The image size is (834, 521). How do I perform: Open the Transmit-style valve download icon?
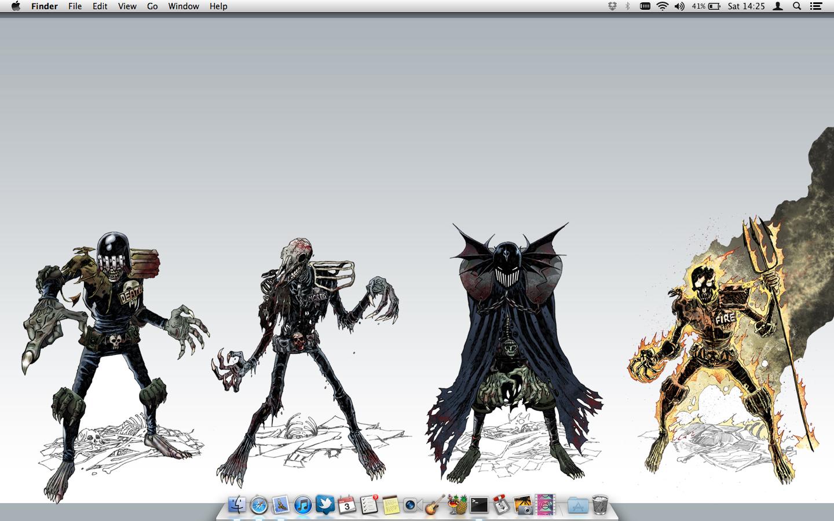[501, 505]
